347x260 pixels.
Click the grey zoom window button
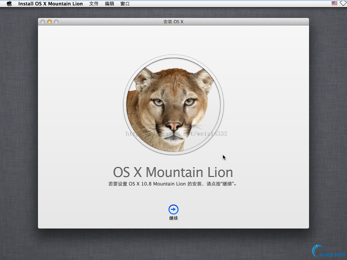point(56,22)
